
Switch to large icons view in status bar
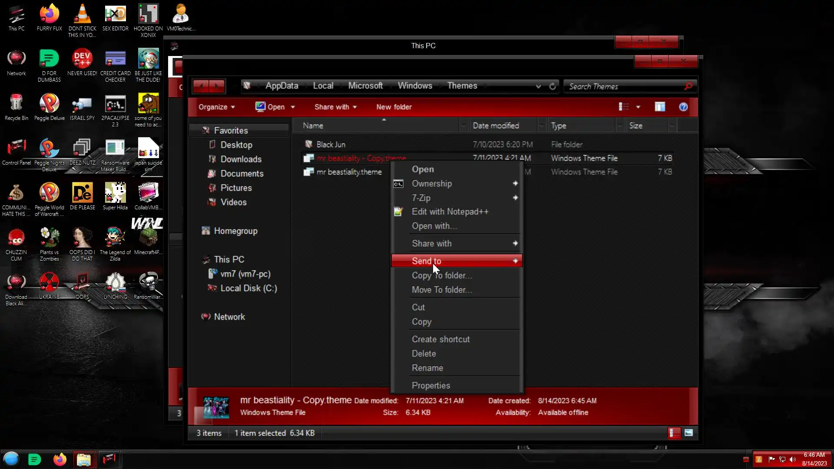click(x=688, y=433)
